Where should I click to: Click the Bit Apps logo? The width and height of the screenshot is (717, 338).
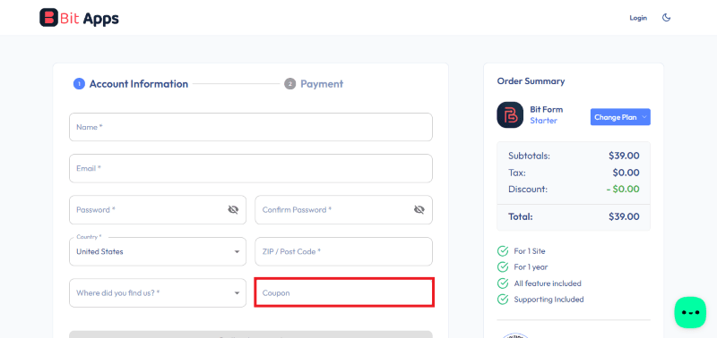pos(79,18)
